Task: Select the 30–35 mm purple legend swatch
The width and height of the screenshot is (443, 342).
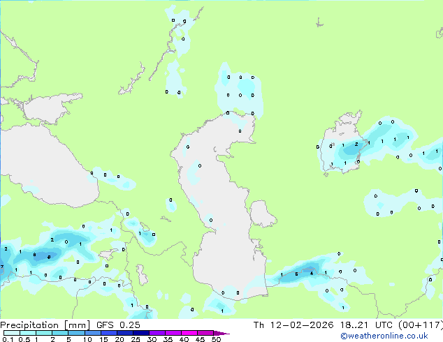Action: point(157,333)
